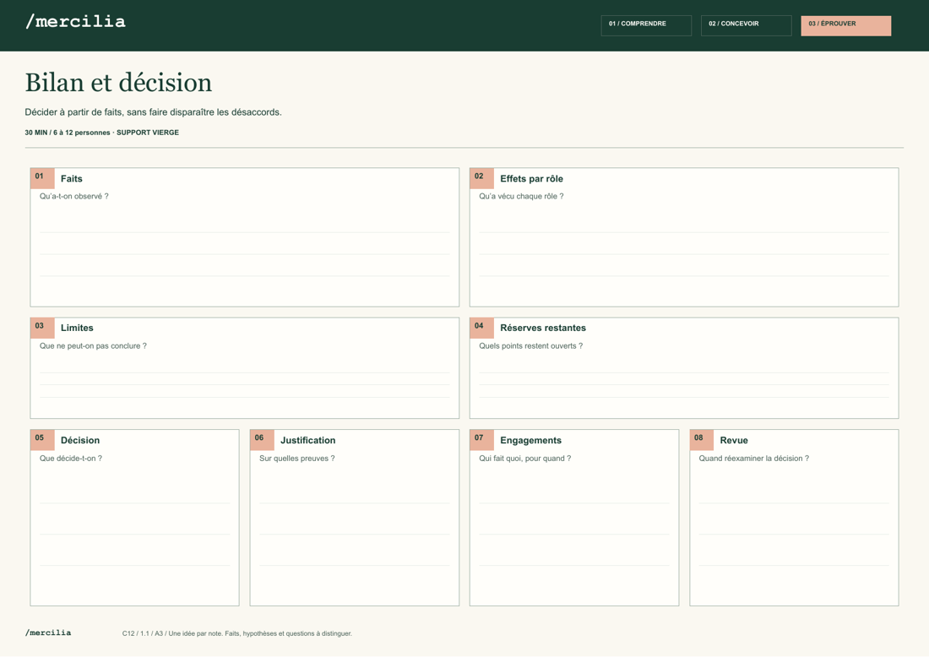Click the 02 number badge of Effets par rôle
Image resolution: width=929 pixels, height=657 pixels.
click(x=481, y=178)
